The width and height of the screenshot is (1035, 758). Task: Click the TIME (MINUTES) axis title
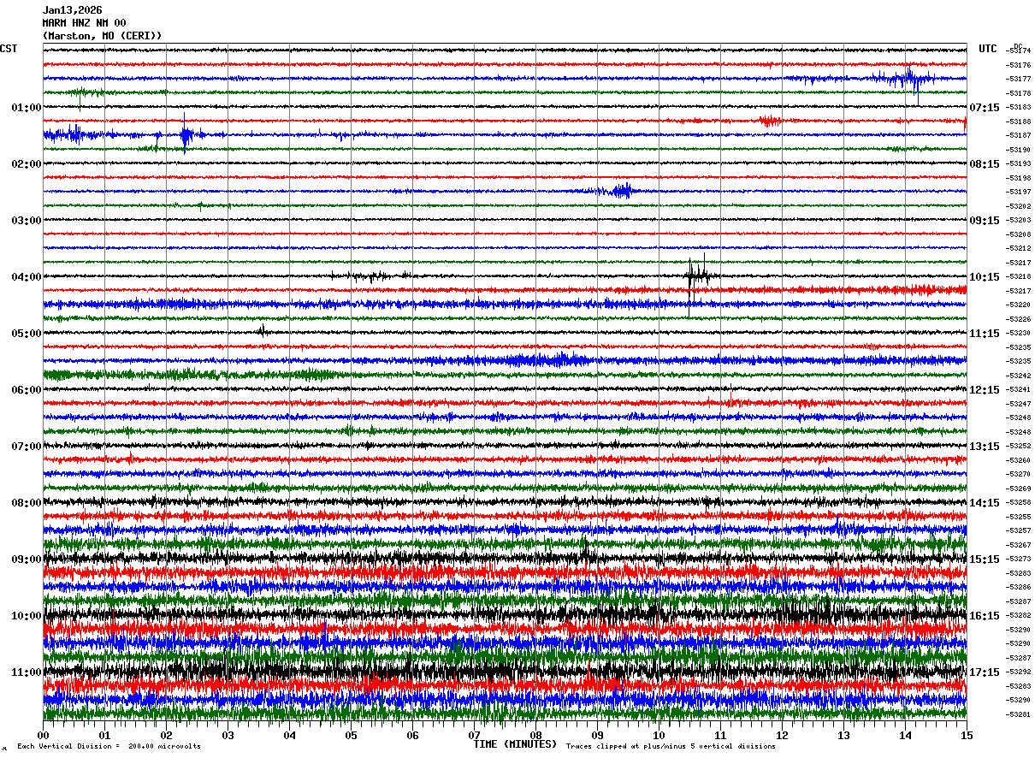pyautogui.click(x=515, y=744)
